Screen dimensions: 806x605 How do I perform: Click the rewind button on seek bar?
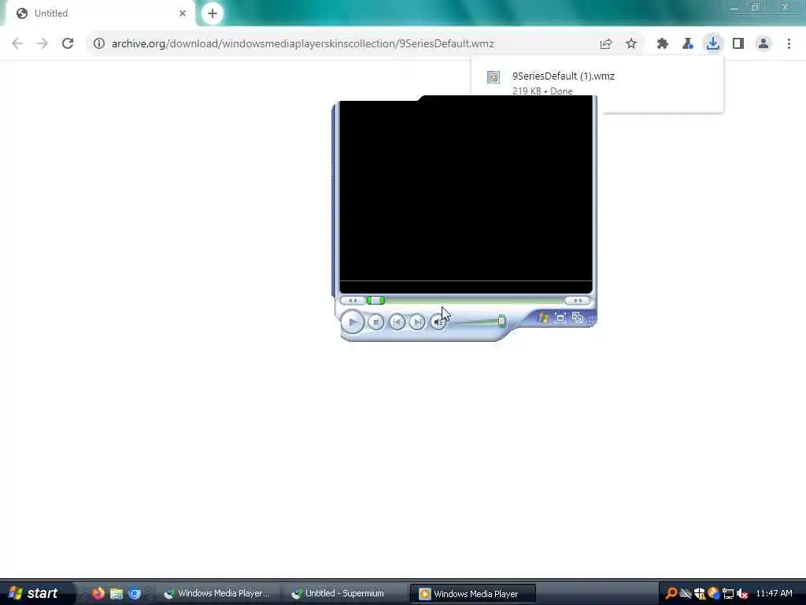[353, 300]
